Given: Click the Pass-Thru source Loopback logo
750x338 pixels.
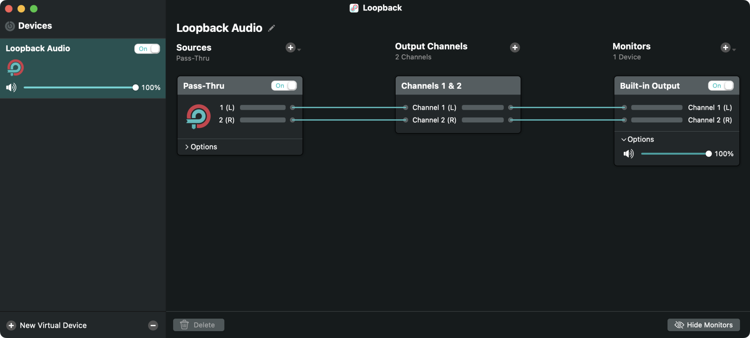Looking at the screenshot, I should pos(198,117).
